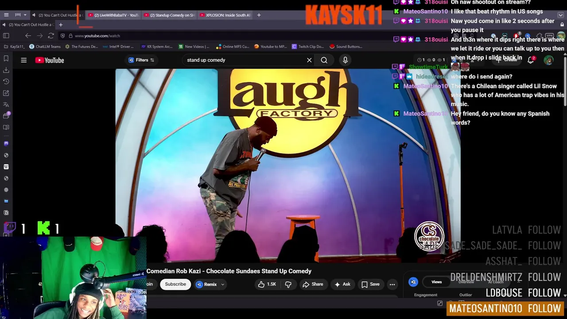Viewport: 567px width, 319px height.
Task: Share the video
Action: [313, 284]
